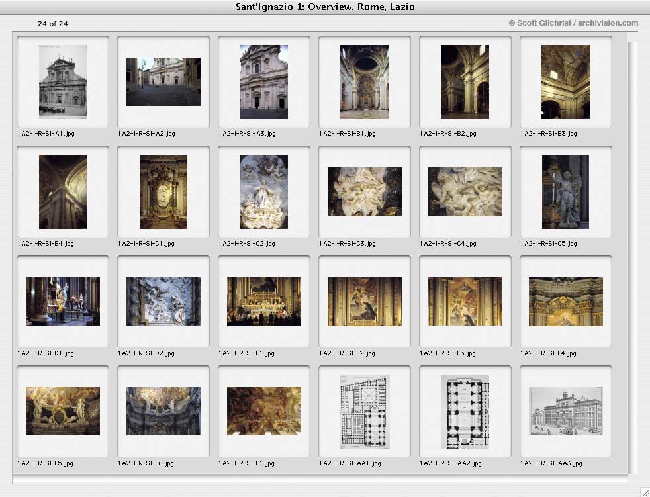Select thumbnail 1A2-I-R-SI-E2.jpg apse fresco

pos(364,301)
